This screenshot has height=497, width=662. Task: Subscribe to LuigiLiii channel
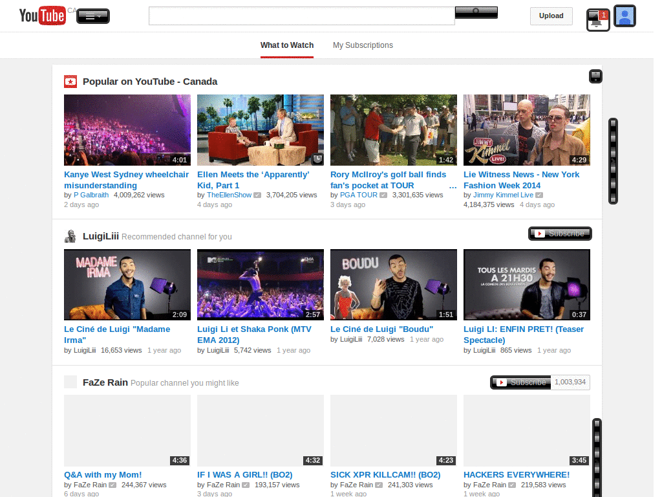click(x=560, y=233)
